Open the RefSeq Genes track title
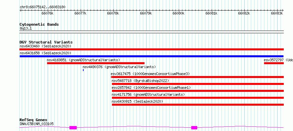The width and height of the screenshot is (293, 131). [x=34, y=120]
